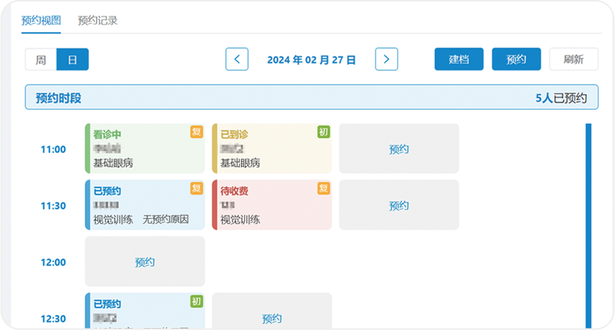The width and height of the screenshot is (615, 330).
Task: Click the blue 预约 button in toolbar
Action: [516, 59]
